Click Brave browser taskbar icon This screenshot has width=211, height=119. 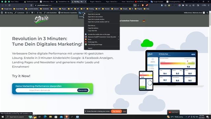[67, 117]
